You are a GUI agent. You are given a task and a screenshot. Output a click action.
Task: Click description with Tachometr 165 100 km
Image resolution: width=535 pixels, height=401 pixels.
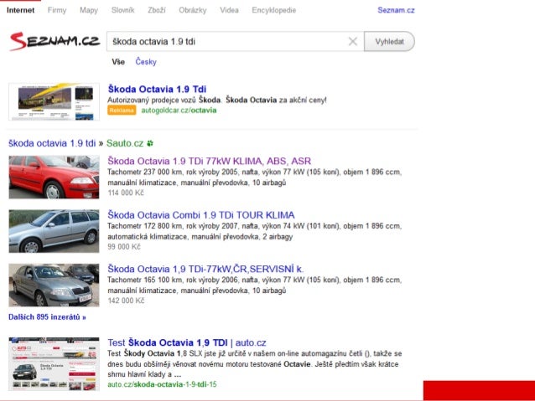click(255, 285)
